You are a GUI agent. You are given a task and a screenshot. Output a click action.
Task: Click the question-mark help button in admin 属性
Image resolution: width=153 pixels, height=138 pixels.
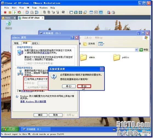click(72, 38)
